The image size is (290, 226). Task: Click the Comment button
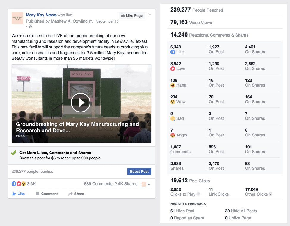pyautogui.click(x=47, y=194)
